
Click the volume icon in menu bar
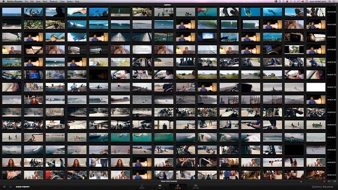302,1
